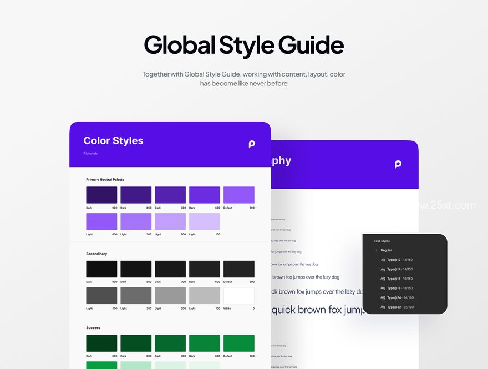Click the Text styles panel header
The width and height of the screenshot is (488, 369).
tap(382, 241)
